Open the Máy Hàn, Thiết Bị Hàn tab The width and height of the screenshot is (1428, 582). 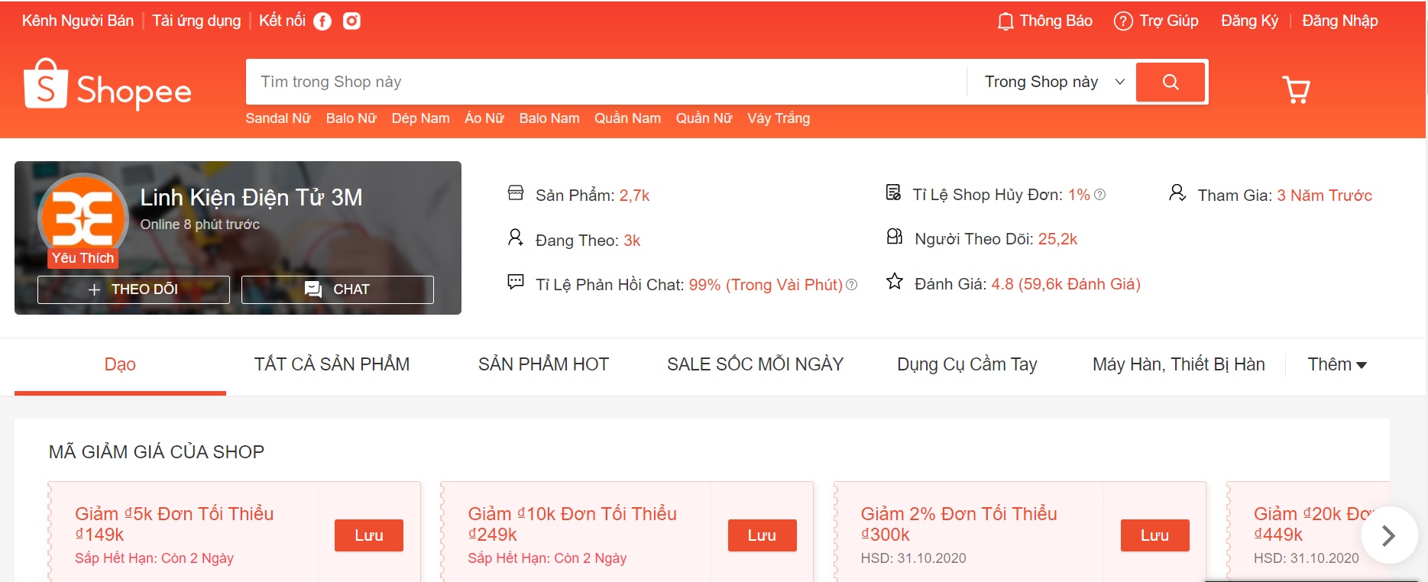click(1178, 365)
